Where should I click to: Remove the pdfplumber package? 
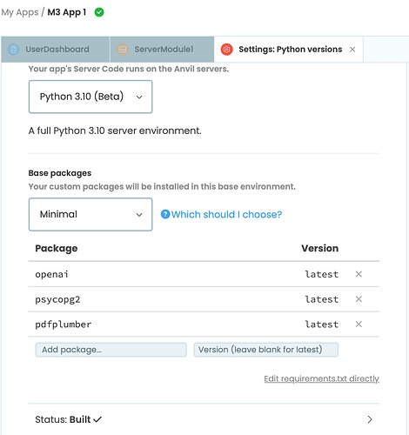359,324
